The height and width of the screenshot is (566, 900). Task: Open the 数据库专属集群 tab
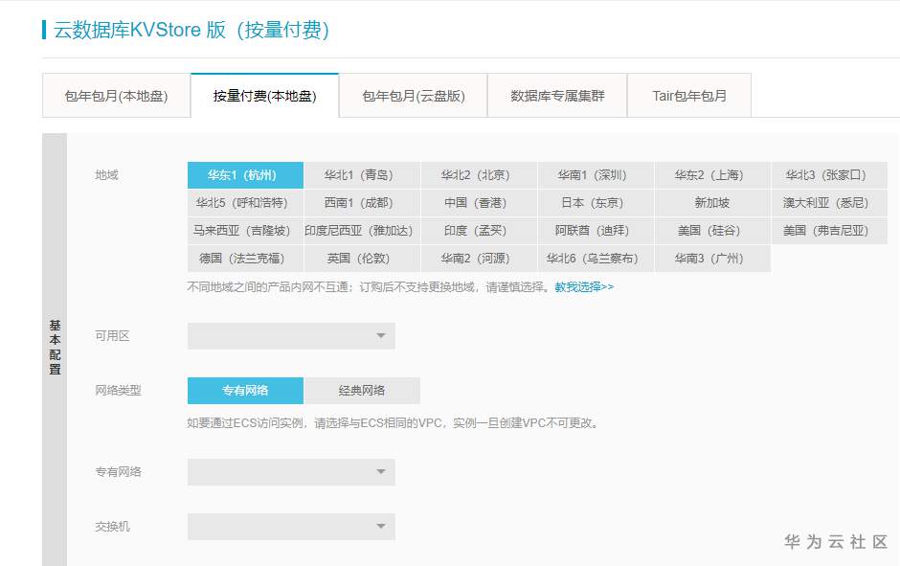tap(557, 96)
